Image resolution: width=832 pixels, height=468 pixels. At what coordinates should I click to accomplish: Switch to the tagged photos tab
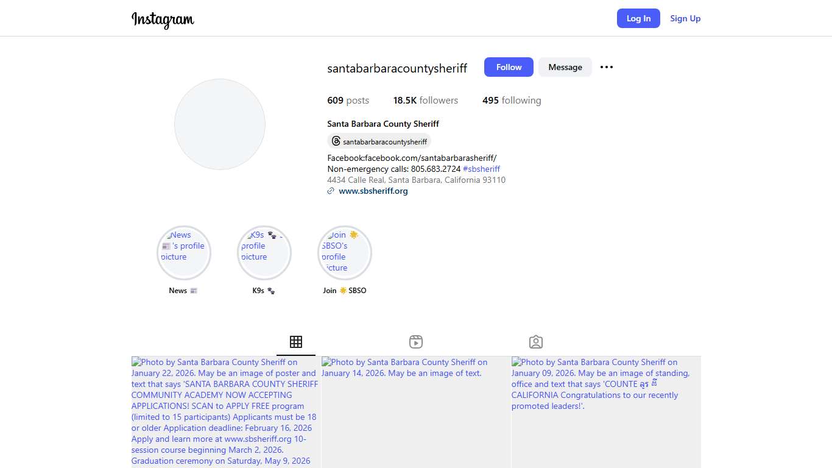(x=536, y=342)
